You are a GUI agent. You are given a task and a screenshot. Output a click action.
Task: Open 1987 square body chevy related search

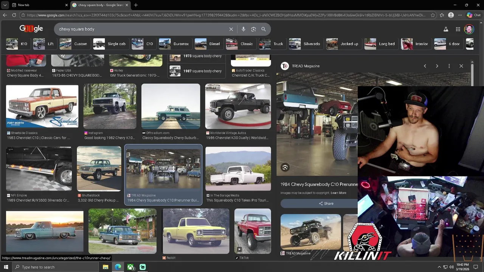point(197,71)
